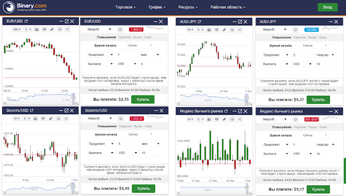Buy the Индекс бычьего рынка contract for $5,17
Image resolution: width=346 pixels, height=196 pixels.
(318, 190)
